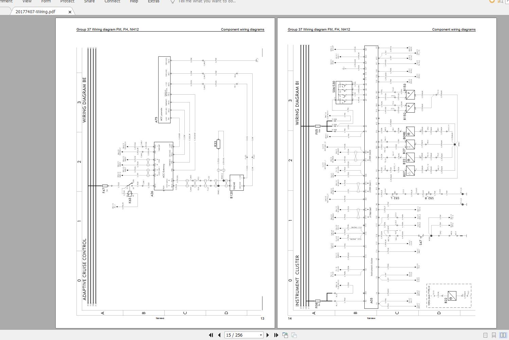Image resolution: width=509 pixels, height=340 pixels.
Task: Jump to the first page of the PDF
Action: coord(211,335)
